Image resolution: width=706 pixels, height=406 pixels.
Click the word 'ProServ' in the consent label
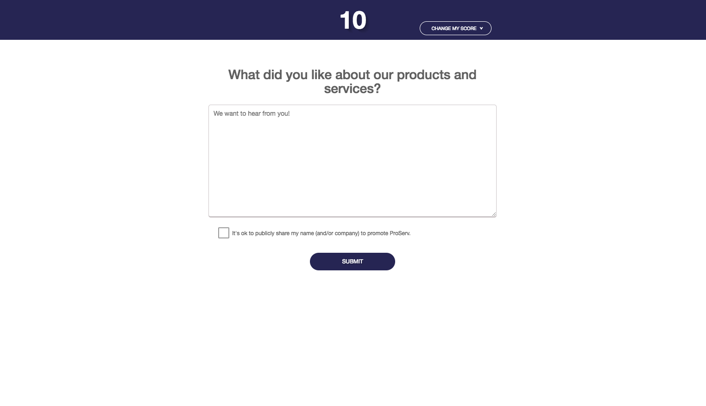click(399, 233)
